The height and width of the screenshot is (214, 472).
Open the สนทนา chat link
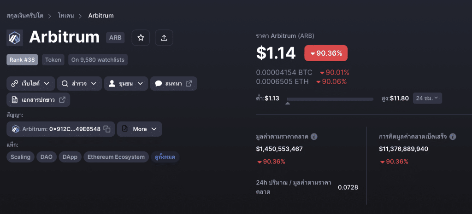(x=173, y=84)
